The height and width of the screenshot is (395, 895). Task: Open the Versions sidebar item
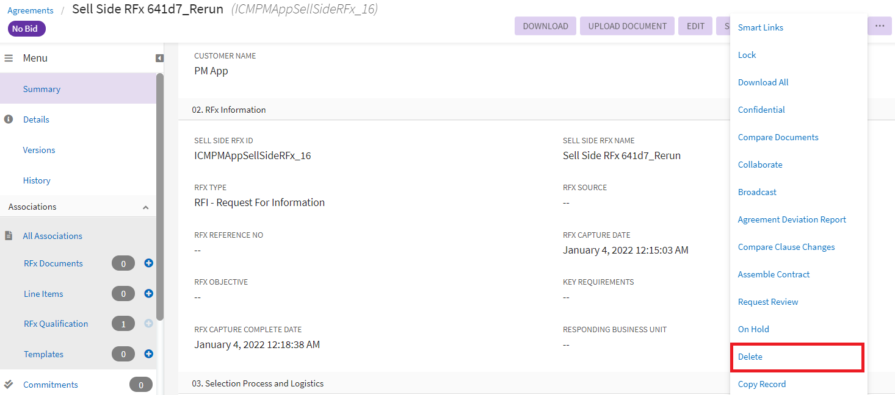coord(39,150)
